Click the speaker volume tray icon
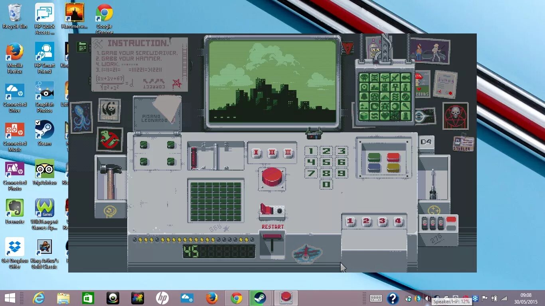Viewport: 545px width, 306px height. click(x=427, y=298)
